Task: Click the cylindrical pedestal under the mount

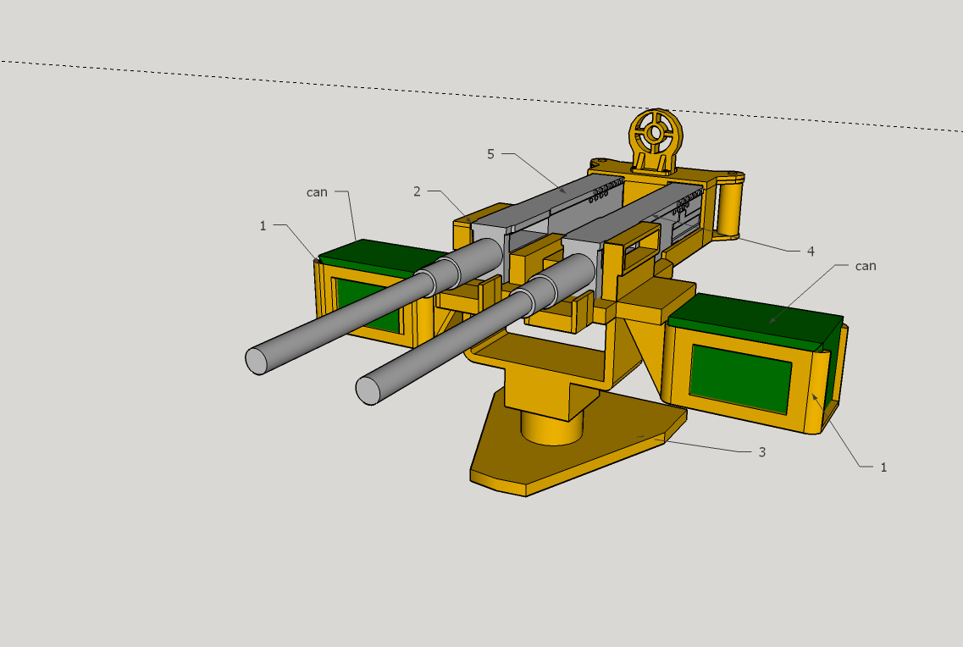Action: [551, 428]
